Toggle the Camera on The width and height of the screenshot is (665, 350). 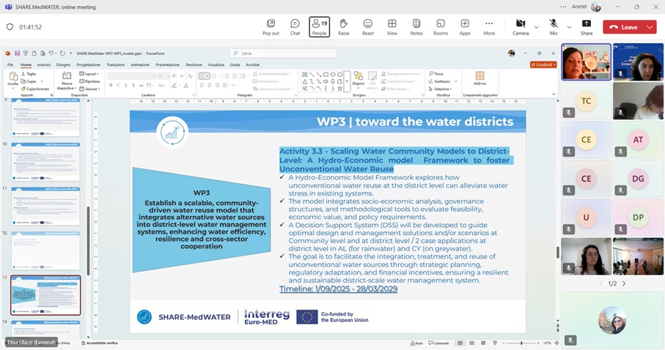(x=521, y=27)
